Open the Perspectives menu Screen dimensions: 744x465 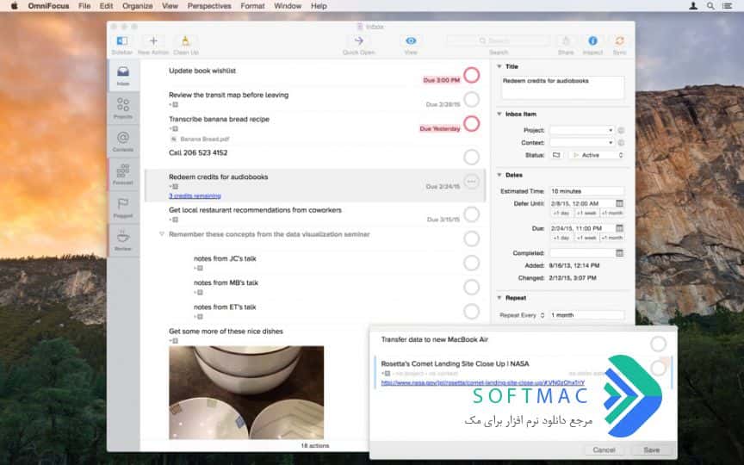tap(209, 6)
